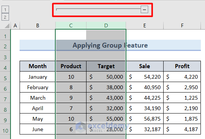Click the February cell
This screenshot has width=205, height=139.
pyautogui.click(x=38, y=87)
